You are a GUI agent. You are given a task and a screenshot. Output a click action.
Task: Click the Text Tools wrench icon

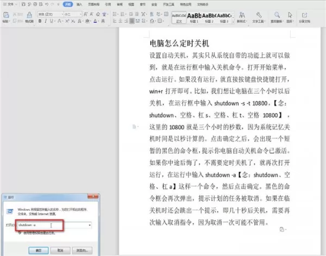click(259, 15)
